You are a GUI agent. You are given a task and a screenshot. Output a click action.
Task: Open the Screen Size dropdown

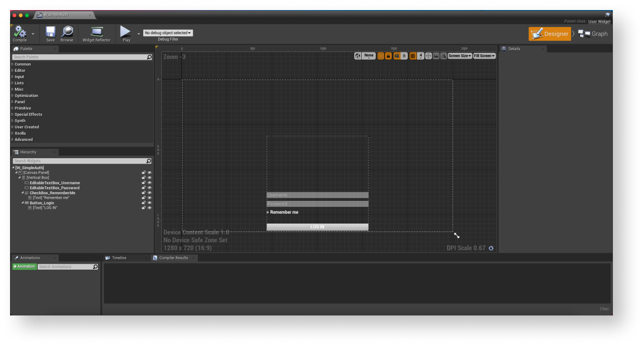click(x=459, y=56)
